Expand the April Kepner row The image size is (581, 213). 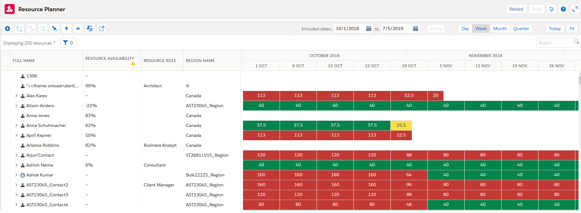coord(16,135)
